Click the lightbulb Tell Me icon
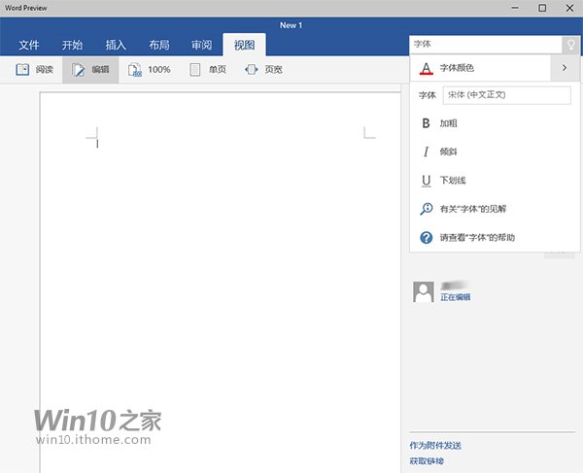This screenshot has height=473, width=583. [570, 45]
